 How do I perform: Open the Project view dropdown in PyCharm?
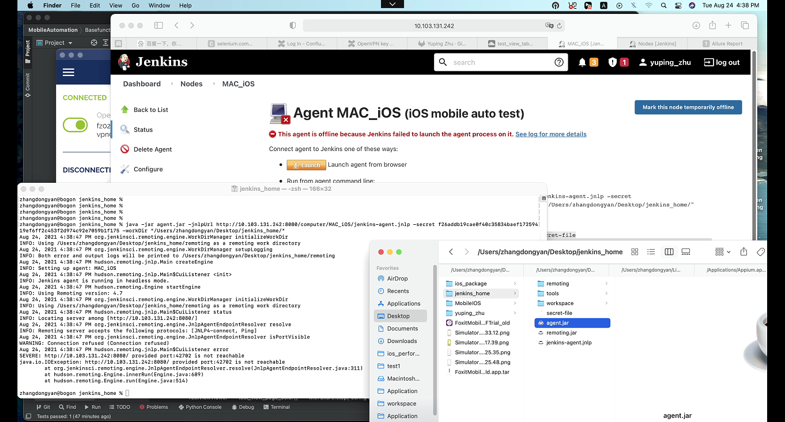54,43
